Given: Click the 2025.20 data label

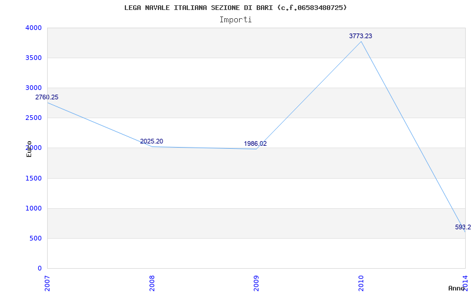Looking at the screenshot, I should coord(152,141).
